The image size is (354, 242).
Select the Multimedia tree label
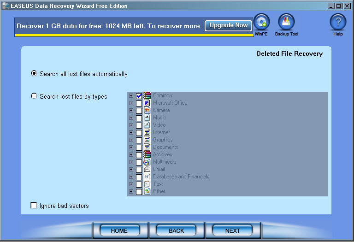(165, 162)
